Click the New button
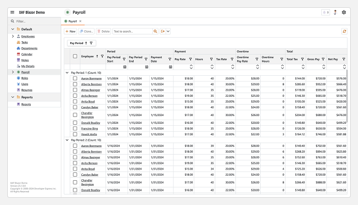The image size is (358, 205). (70, 31)
